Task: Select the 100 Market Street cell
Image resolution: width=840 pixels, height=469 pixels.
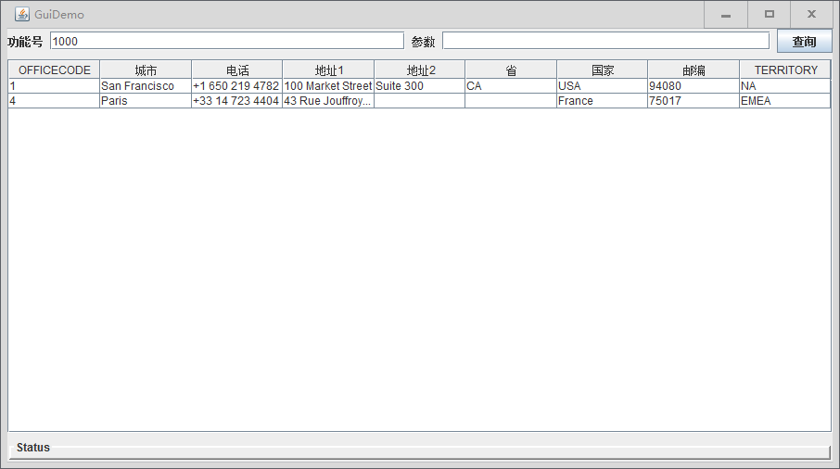Action: [x=328, y=86]
